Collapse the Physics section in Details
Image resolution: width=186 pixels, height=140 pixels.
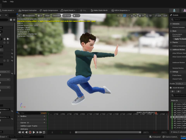[171, 42]
